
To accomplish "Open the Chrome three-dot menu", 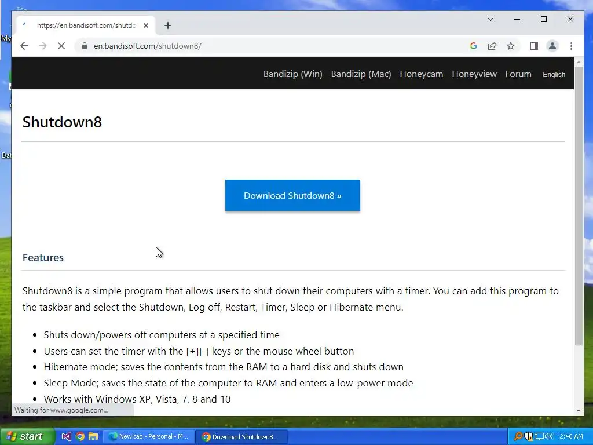I will (x=571, y=46).
